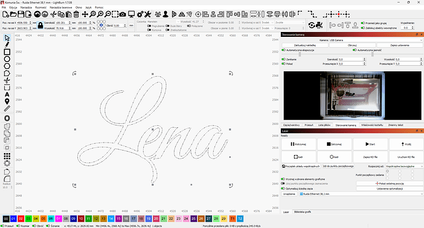Activate the Edit Nodes tool
The height and width of the screenshot is (228, 424).
(7, 73)
